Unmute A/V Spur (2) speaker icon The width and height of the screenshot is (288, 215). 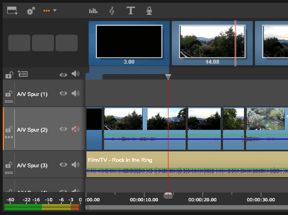pyautogui.click(x=75, y=129)
